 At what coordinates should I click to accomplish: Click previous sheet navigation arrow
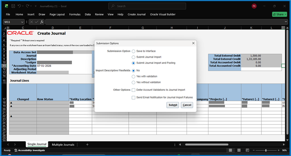coord(8,145)
